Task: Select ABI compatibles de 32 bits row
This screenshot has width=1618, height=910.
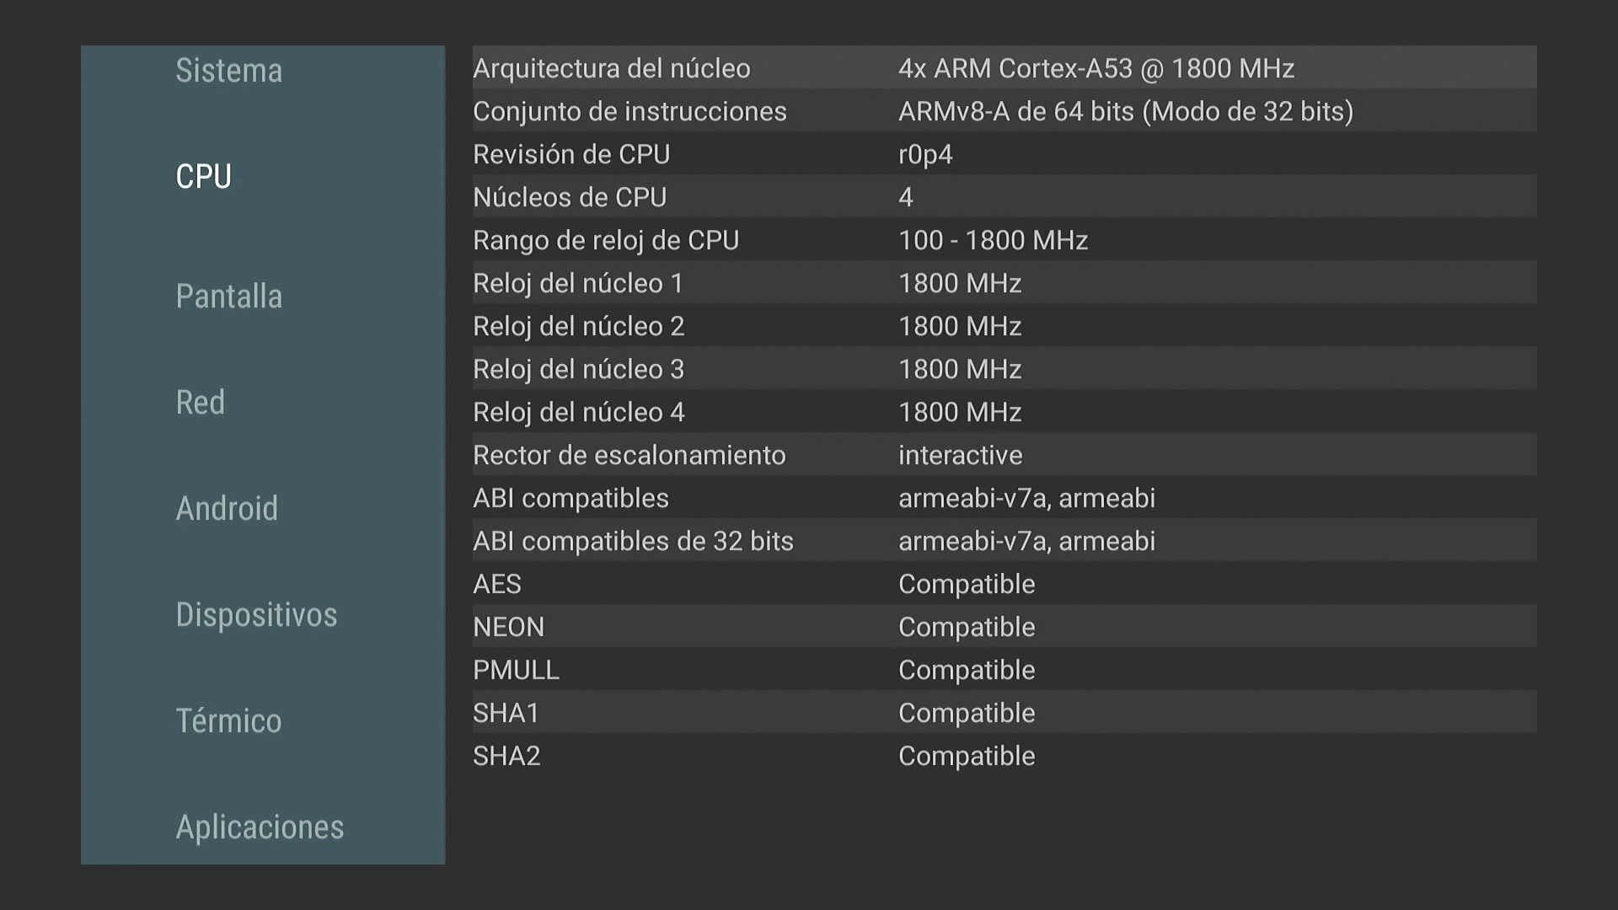Action: [1003, 541]
